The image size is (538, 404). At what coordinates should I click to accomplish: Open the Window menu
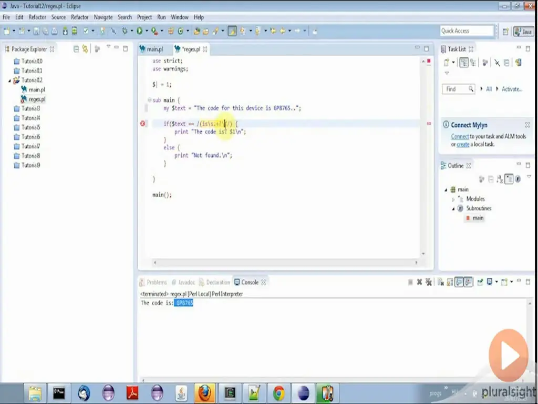tap(180, 17)
